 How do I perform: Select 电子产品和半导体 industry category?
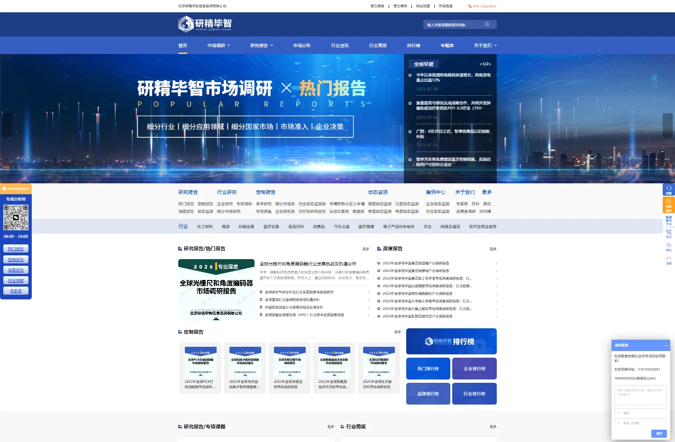coord(399,226)
